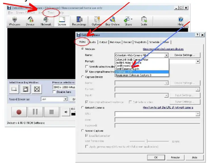
Task: Switch to the Record tab
Action: 127,42
